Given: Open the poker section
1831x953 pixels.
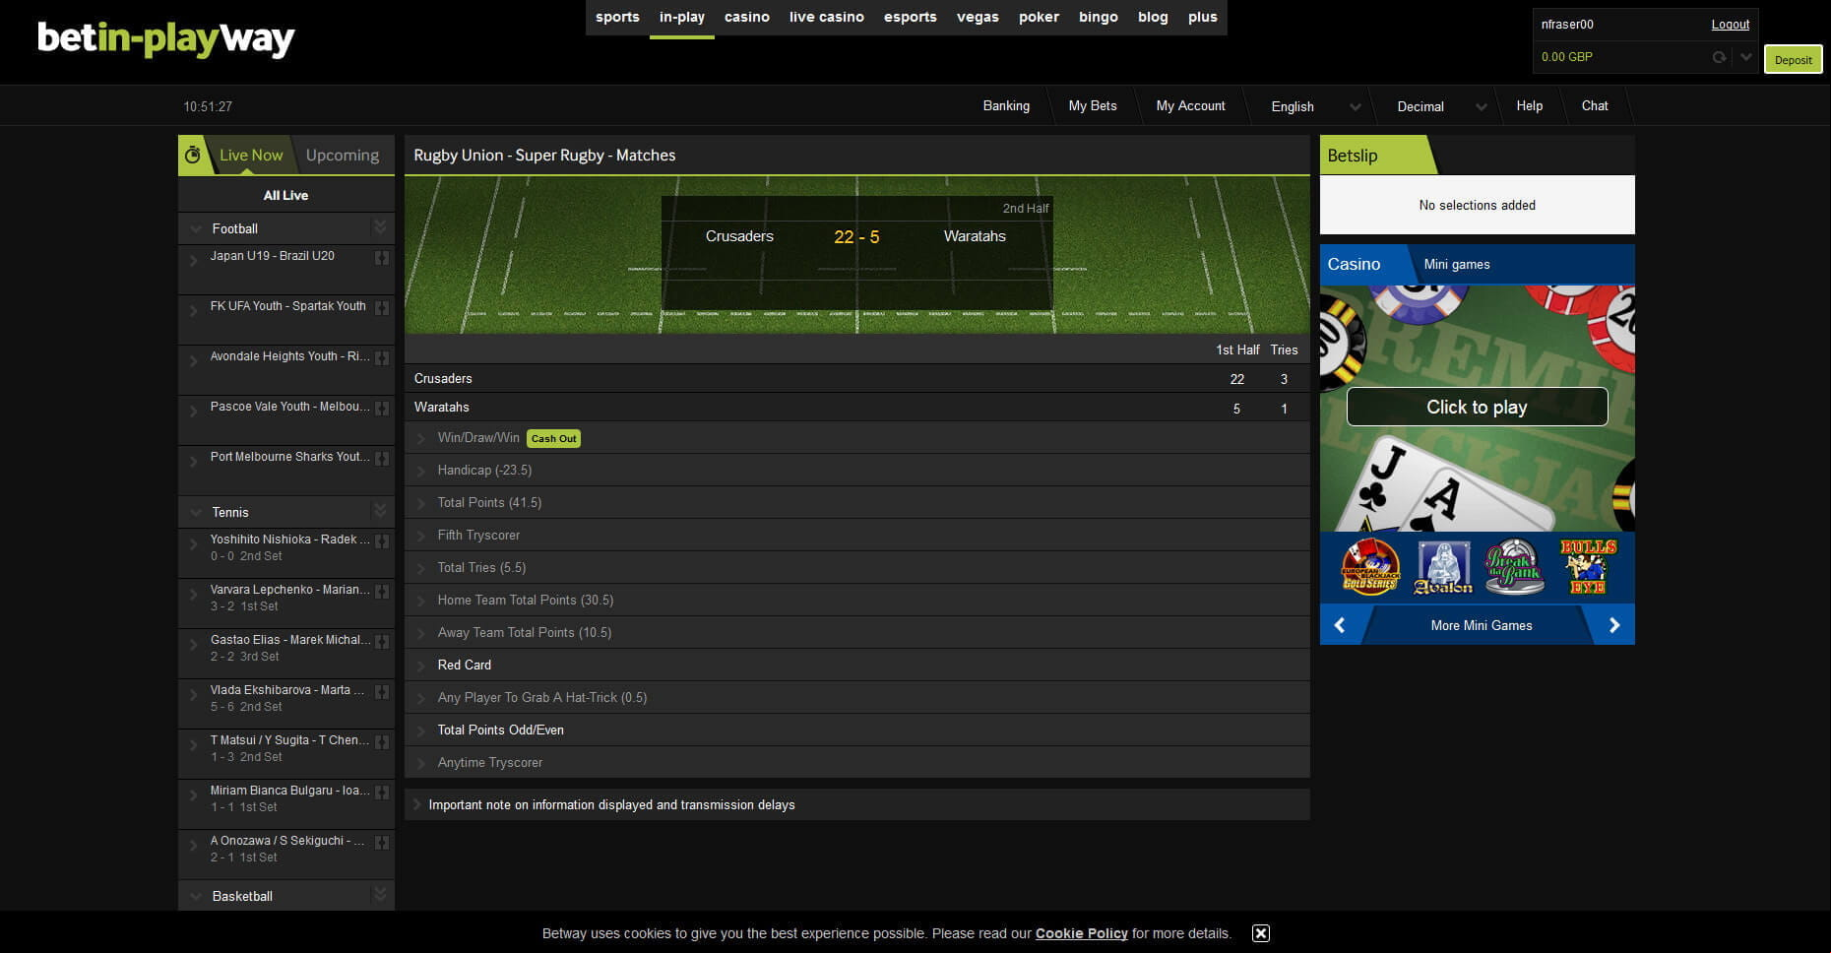Looking at the screenshot, I should 1039,18.
